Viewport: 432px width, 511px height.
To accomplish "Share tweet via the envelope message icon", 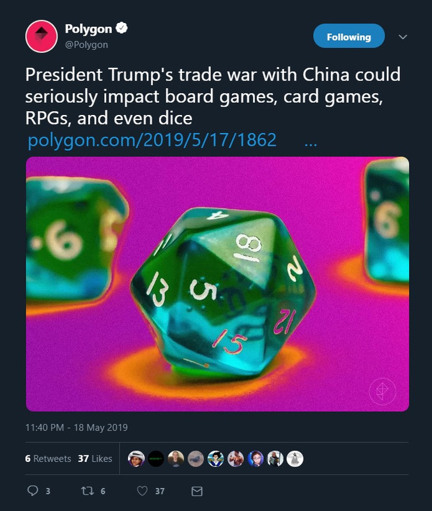I will point(197,491).
